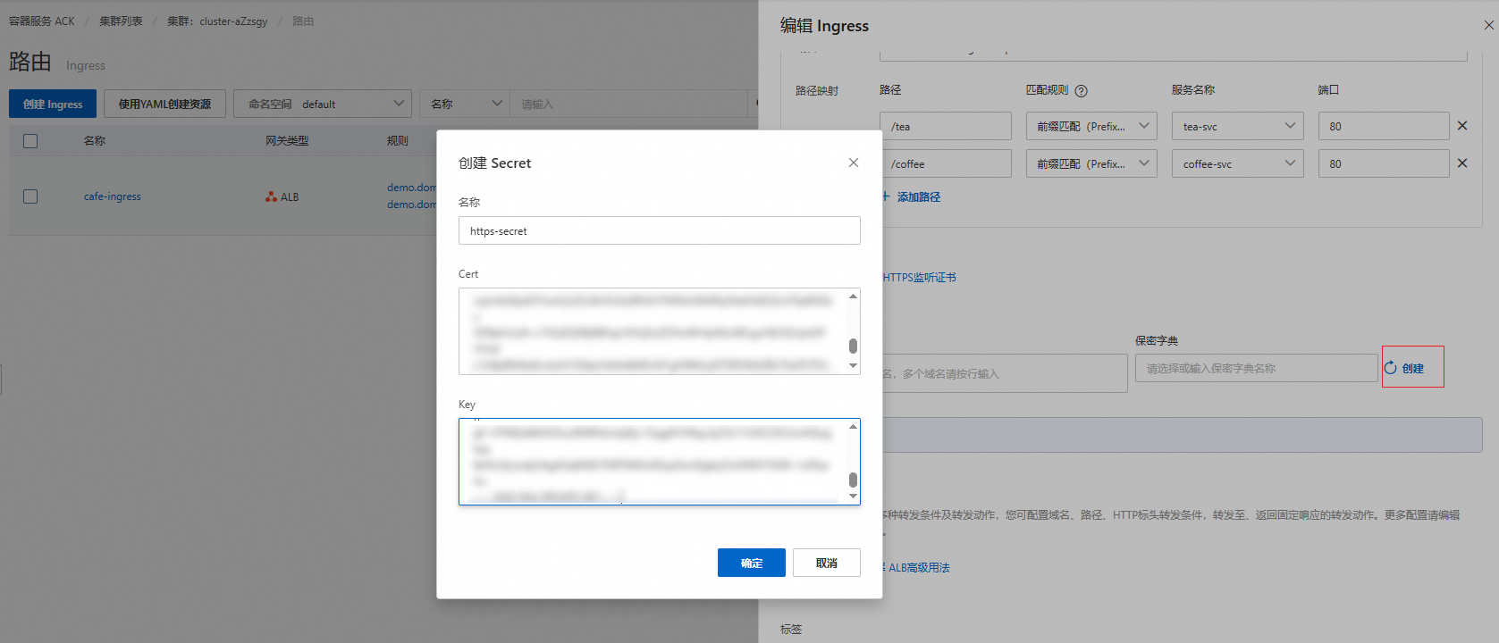1499x643 pixels.
Task: Click the 确定 button in Secret dialog
Action: pyautogui.click(x=752, y=563)
